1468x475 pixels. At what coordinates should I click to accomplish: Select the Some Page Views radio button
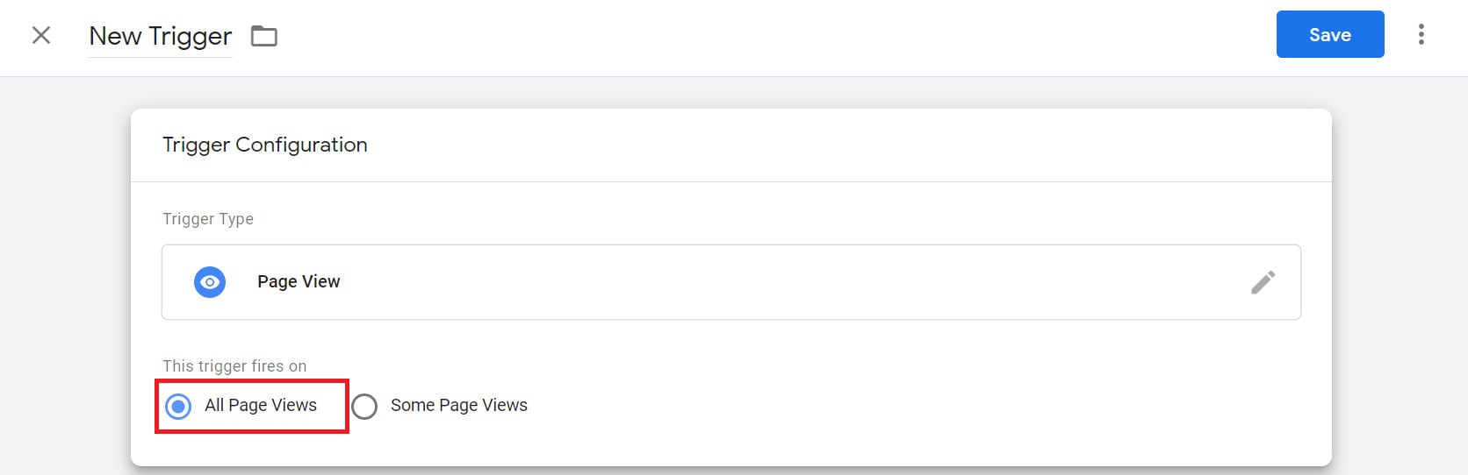point(364,406)
